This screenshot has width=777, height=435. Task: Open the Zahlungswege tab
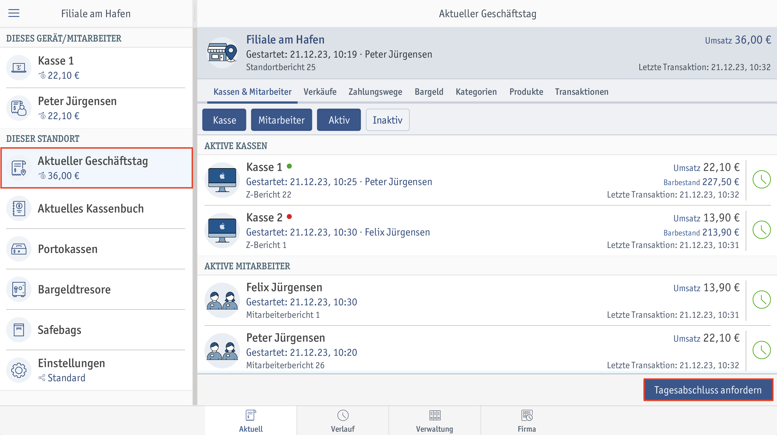(375, 92)
